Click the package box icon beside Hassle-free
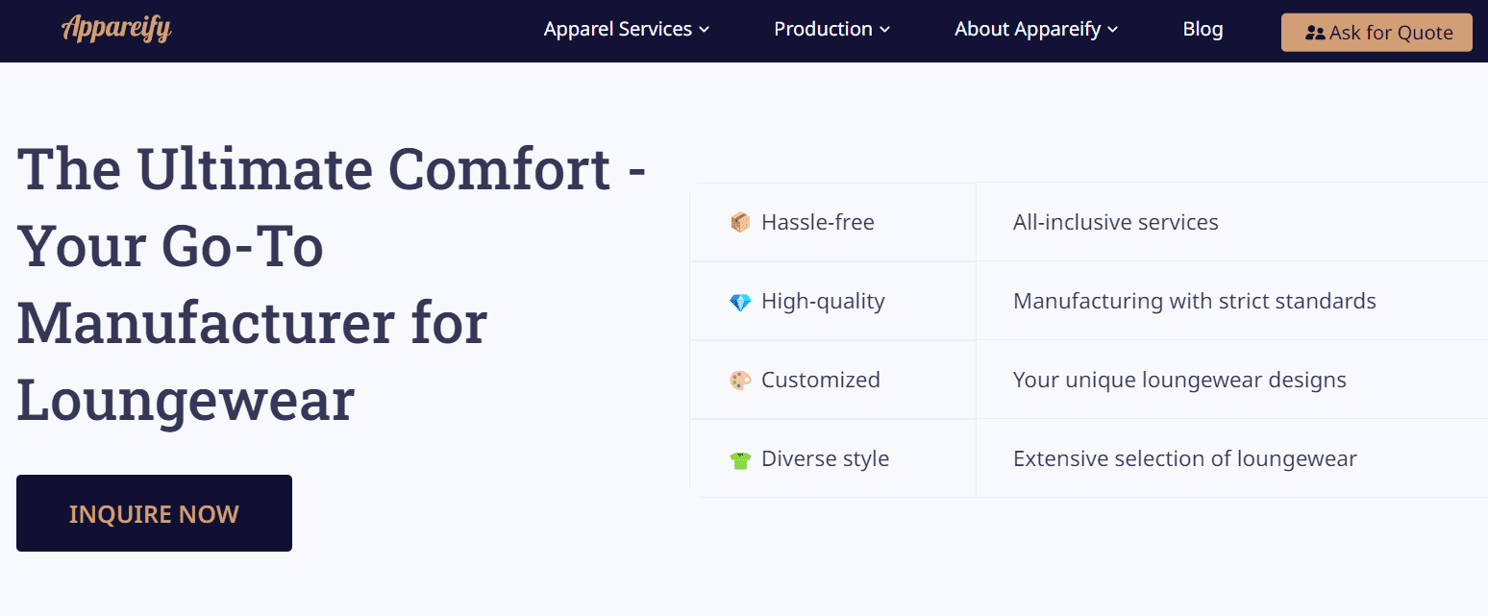The image size is (1488, 616). coord(740,223)
